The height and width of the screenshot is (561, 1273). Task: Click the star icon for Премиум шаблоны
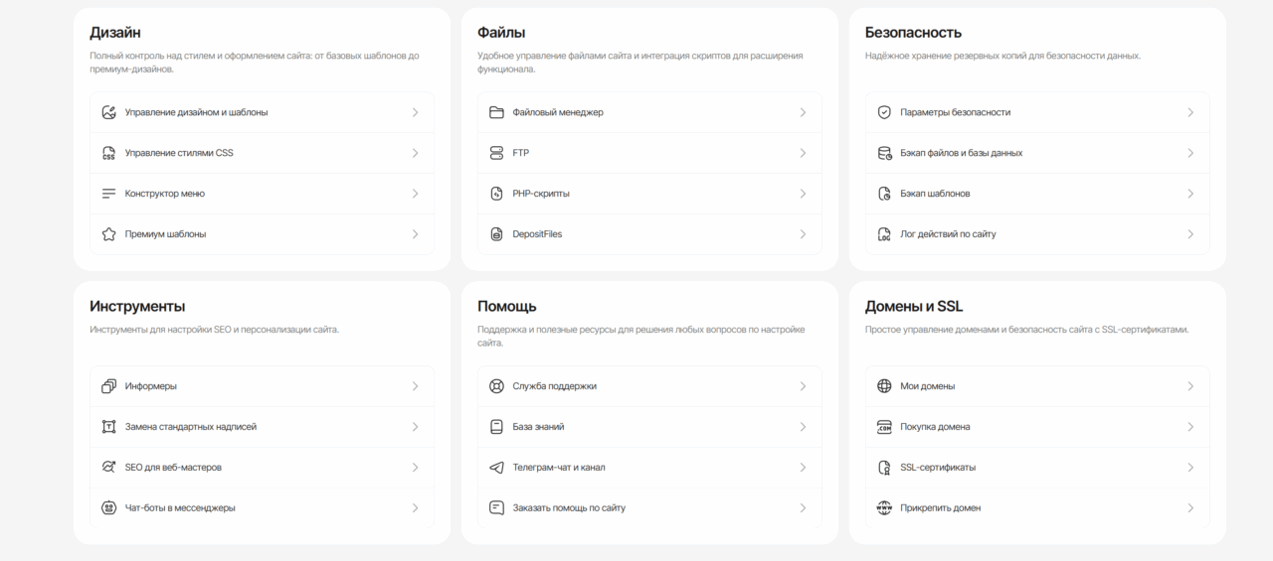[109, 234]
